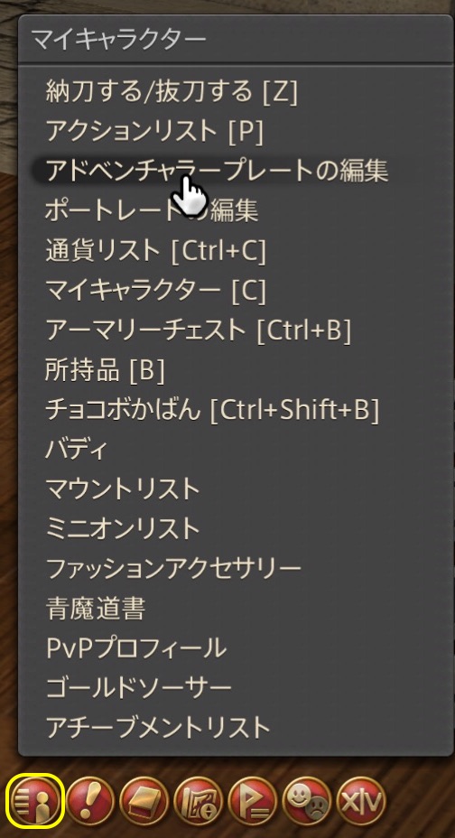Screen dimensions: 455x838
Task: Open the Logs book icon
Action: [144, 800]
